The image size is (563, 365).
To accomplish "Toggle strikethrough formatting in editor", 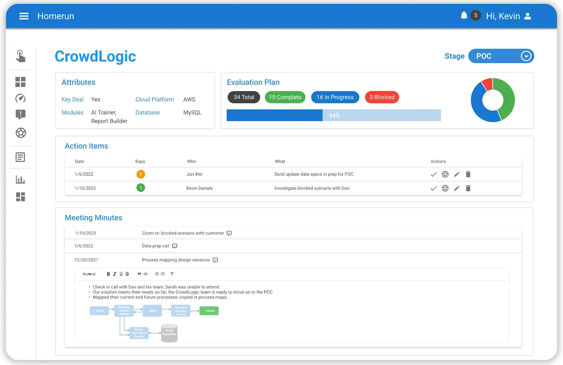I will click(127, 274).
